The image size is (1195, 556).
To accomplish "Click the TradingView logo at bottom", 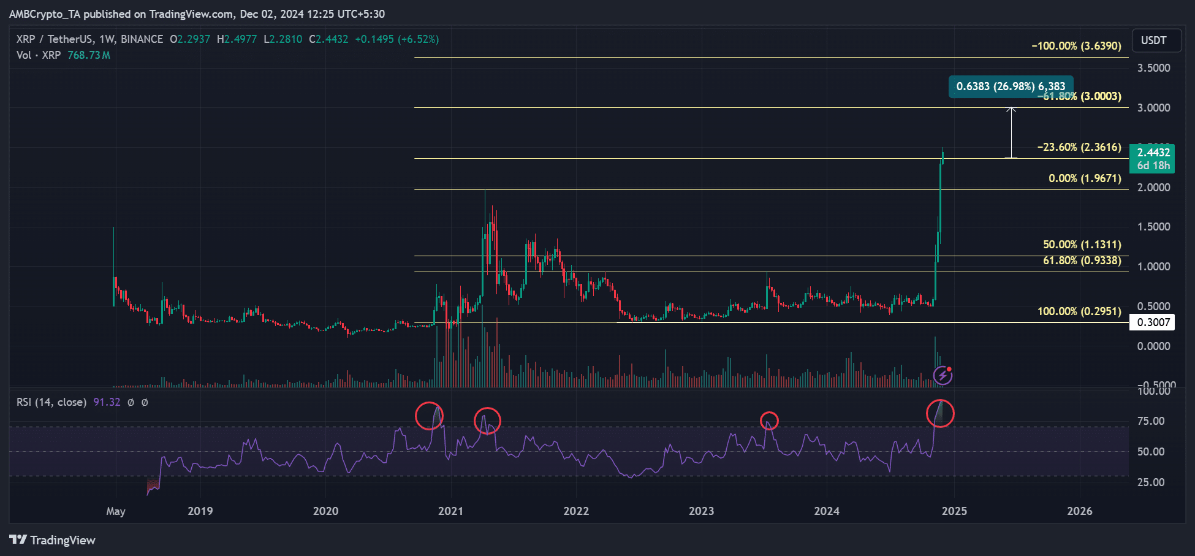I will point(53,540).
